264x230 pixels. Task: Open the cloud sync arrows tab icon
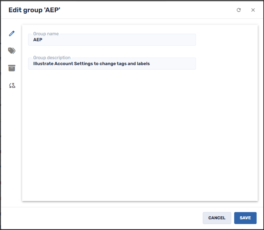[x=12, y=86]
